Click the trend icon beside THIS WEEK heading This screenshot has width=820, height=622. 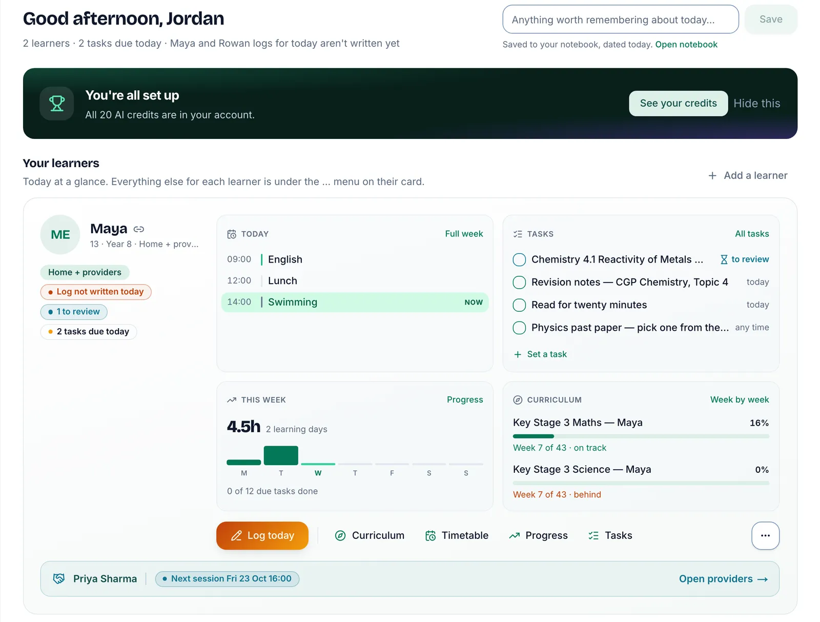tap(232, 400)
